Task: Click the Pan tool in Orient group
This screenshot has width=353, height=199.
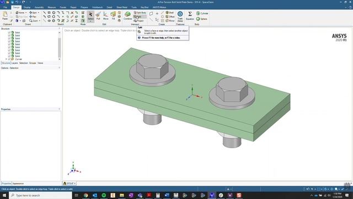Action: coord(33,17)
